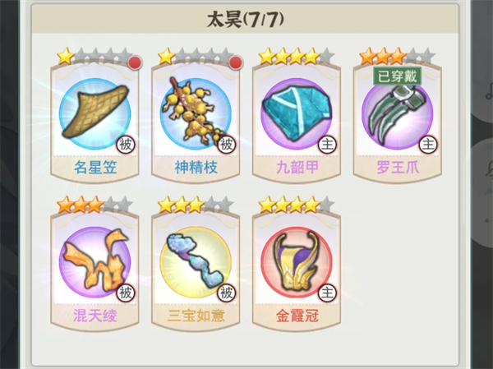Tap the red notification dot on 名星笠

(136, 62)
